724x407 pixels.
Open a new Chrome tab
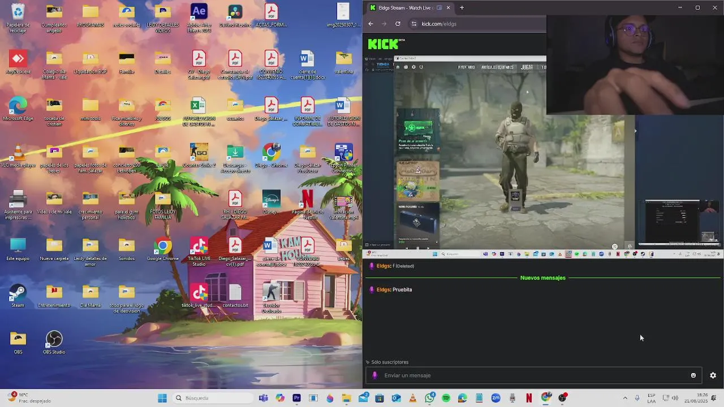[x=462, y=8]
